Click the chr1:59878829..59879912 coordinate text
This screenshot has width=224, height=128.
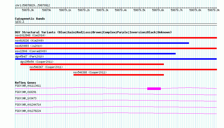[x=32, y=6]
